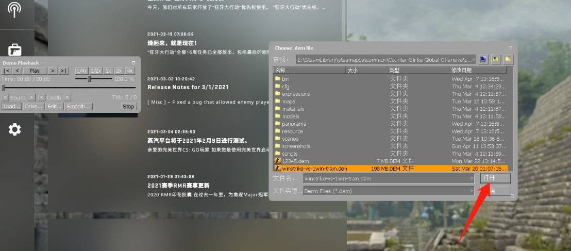Step forward with the > button beside Play
Viewport: 571px width, 251px height.
(53, 71)
